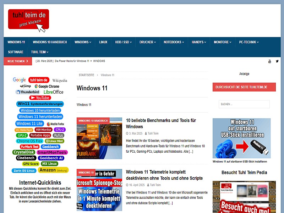Go to STARTSEITE in the breadcrumb
Image resolution: width=284 pixels, height=213 pixels.
tap(86, 75)
